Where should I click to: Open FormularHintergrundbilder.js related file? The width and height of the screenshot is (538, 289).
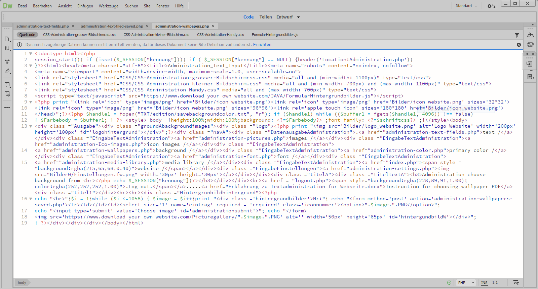click(275, 35)
